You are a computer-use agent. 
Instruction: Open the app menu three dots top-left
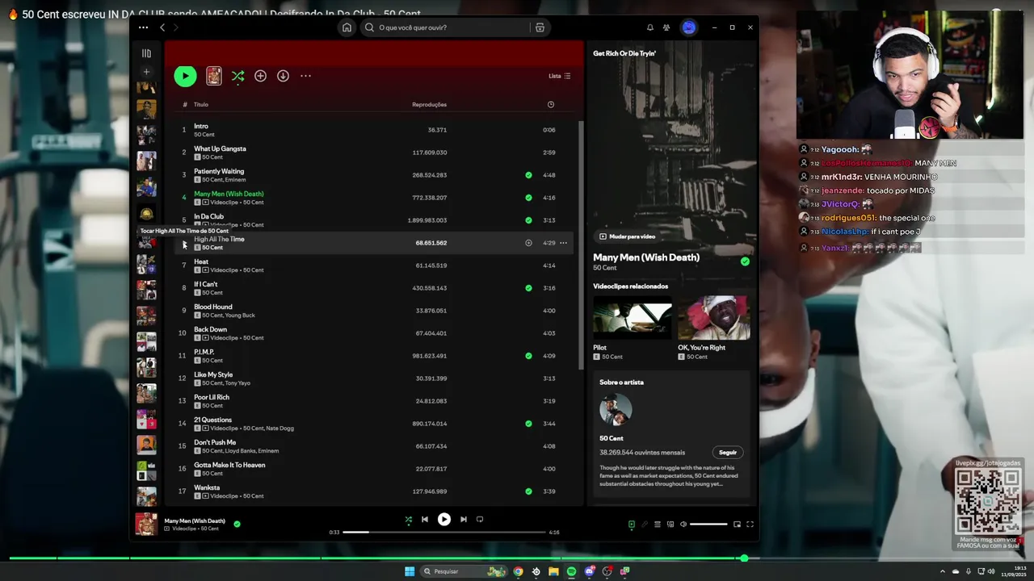(143, 27)
